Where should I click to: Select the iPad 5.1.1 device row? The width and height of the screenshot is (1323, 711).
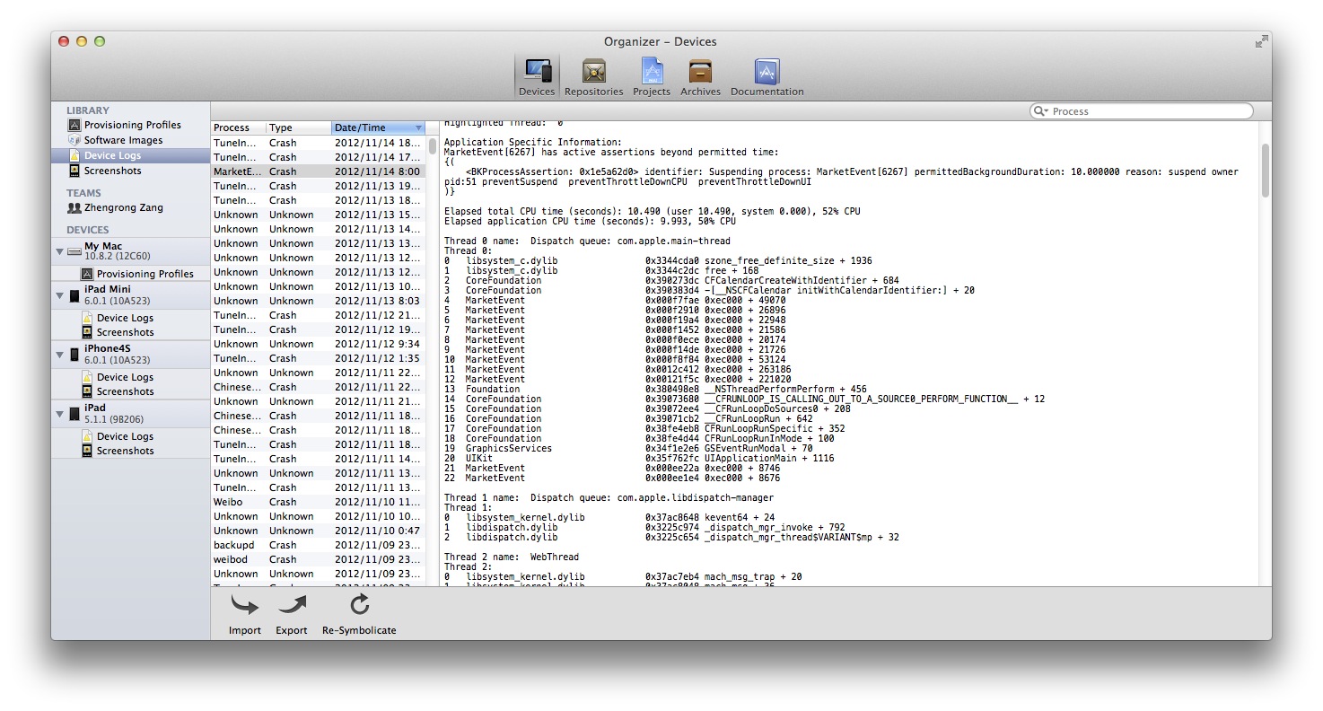pyautogui.click(x=131, y=414)
